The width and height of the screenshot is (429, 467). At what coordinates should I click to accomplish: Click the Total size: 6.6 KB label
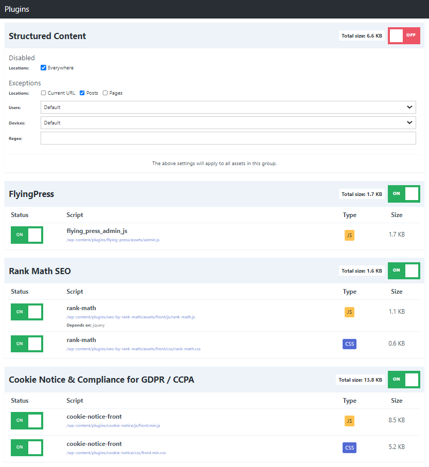tap(362, 35)
